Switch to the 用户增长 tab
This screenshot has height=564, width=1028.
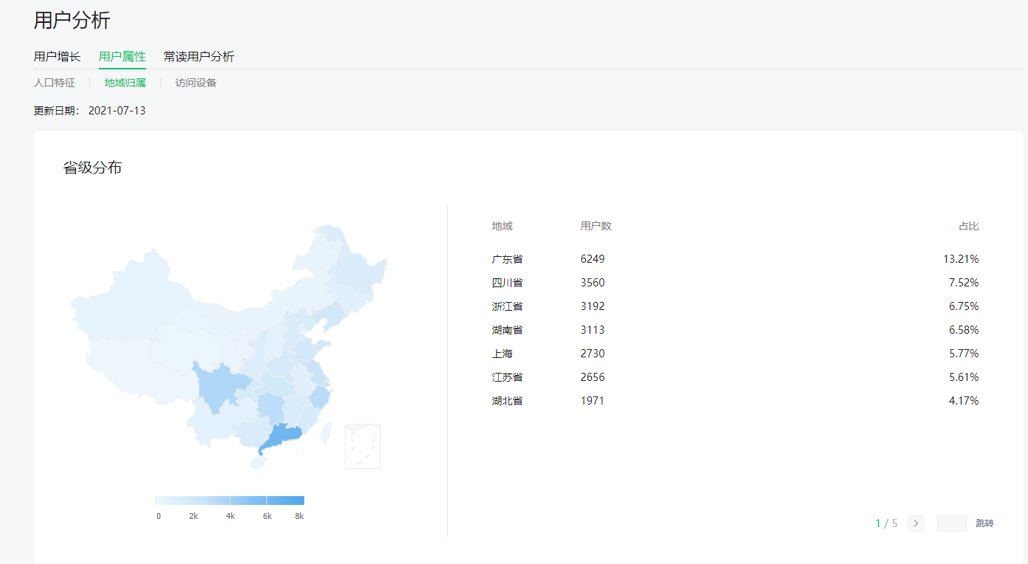[x=57, y=57]
